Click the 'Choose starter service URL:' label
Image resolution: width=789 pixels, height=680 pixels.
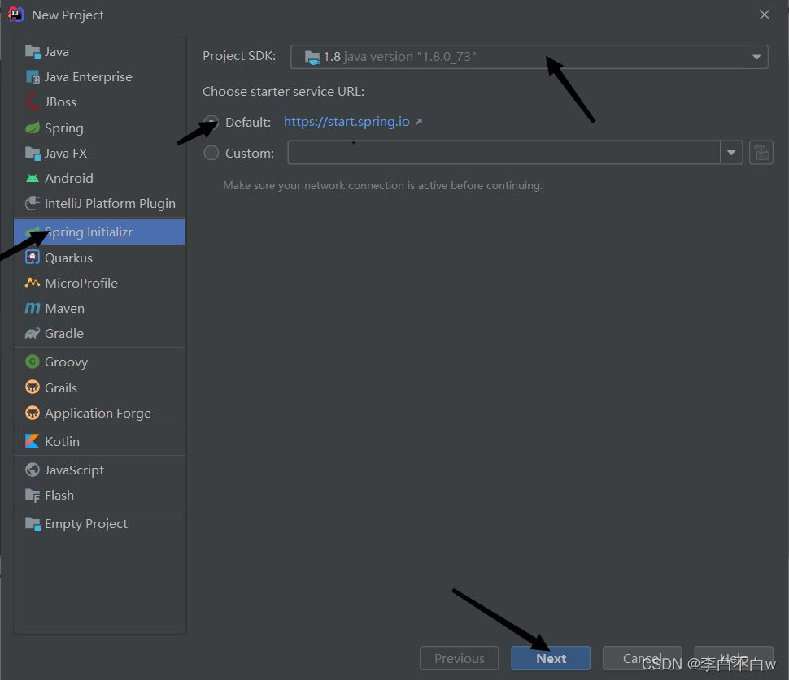pyautogui.click(x=283, y=92)
